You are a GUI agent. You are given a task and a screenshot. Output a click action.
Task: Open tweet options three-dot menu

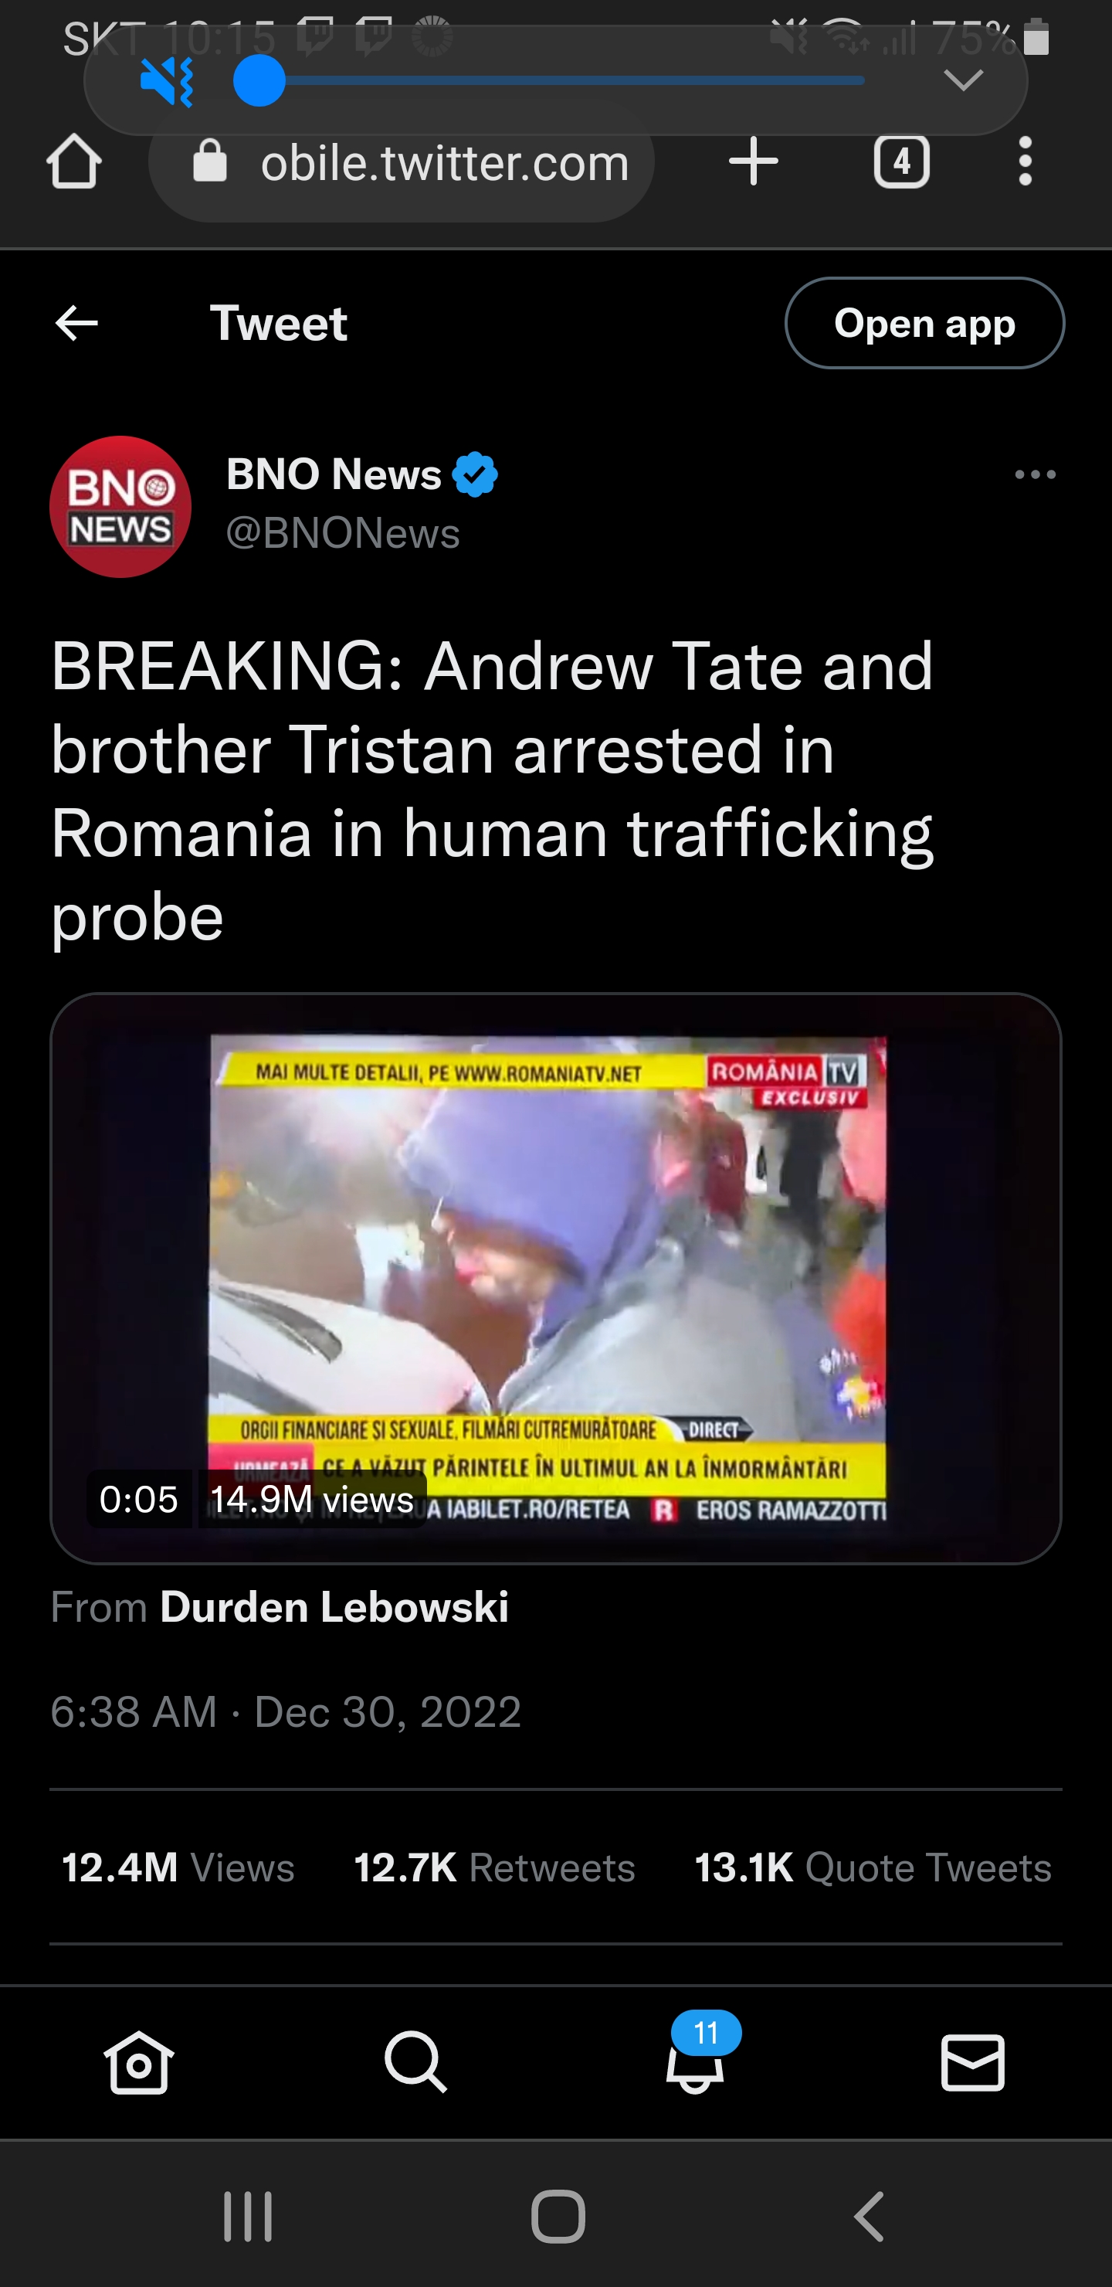click(x=1035, y=475)
